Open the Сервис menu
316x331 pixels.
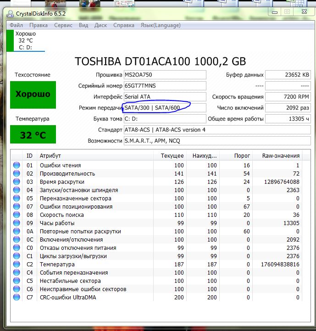click(63, 25)
